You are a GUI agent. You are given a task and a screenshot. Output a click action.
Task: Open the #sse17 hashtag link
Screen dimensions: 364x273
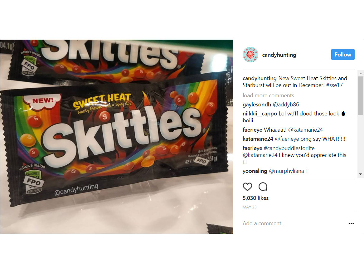coord(334,85)
